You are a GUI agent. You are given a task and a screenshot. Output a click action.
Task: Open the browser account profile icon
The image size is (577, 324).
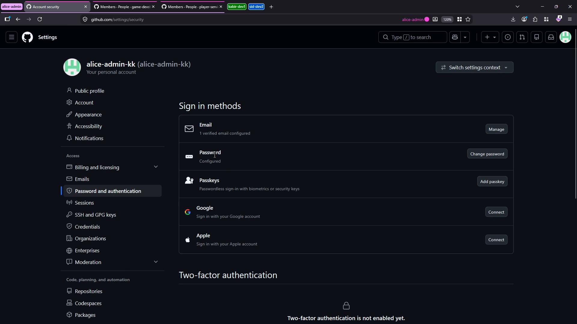pyautogui.click(x=524, y=19)
